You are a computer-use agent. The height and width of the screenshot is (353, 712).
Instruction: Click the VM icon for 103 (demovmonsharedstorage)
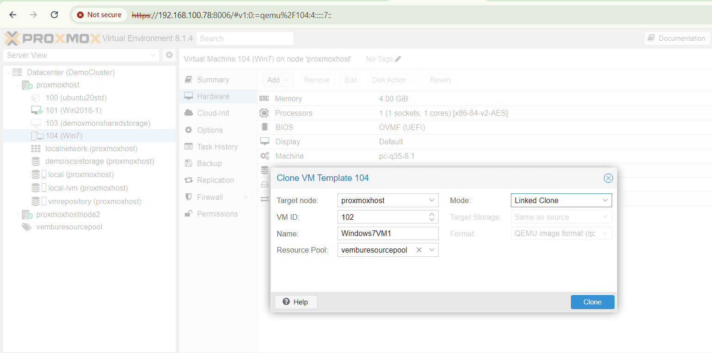tap(36, 123)
